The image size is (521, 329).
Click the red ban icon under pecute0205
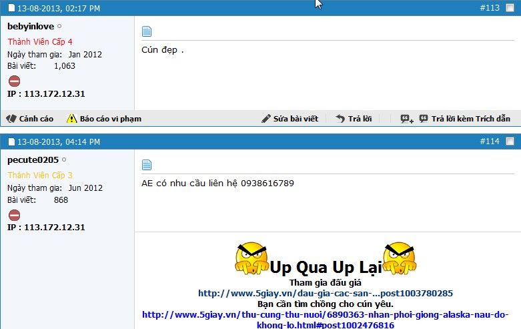point(14,215)
